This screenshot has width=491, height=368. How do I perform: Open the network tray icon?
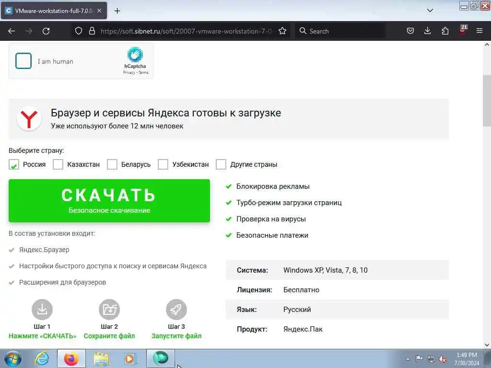tap(431, 359)
